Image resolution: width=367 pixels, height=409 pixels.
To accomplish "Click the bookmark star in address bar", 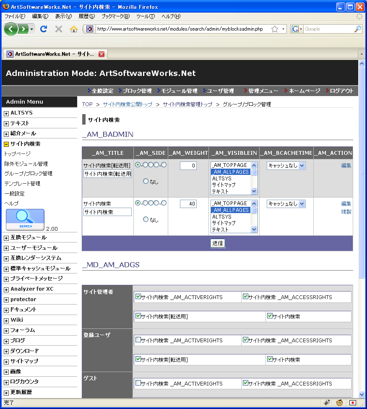I will pos(275,29).
